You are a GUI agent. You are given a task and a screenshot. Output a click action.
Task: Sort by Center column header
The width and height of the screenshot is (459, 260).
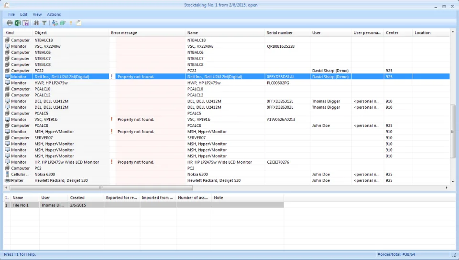tap(398, 33)
